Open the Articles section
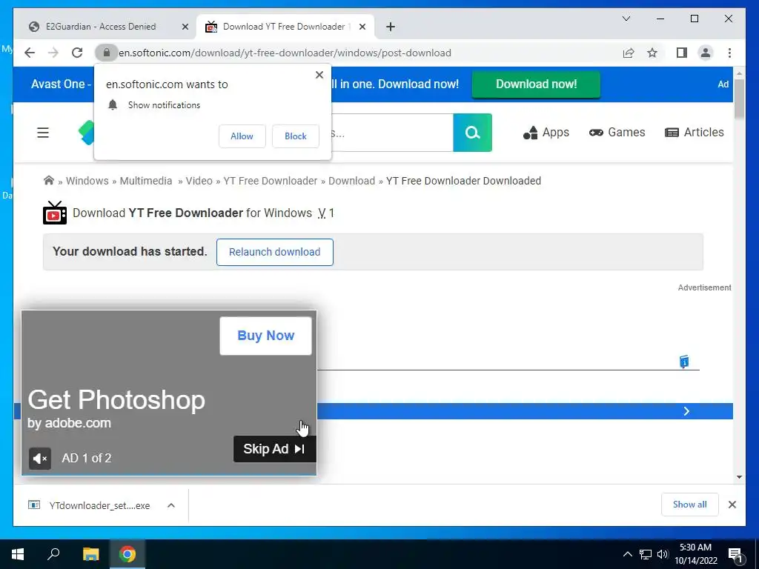 click(x=694, y=133)
